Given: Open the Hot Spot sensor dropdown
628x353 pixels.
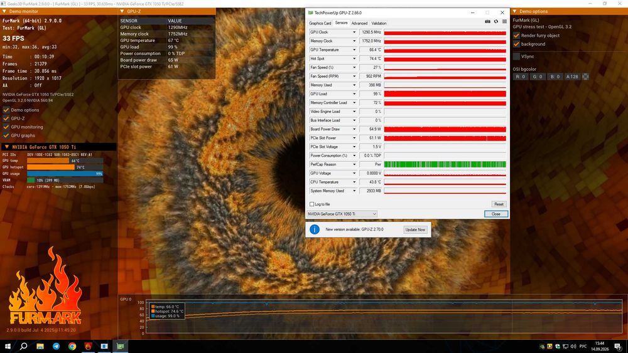Looking at the screenshot, I should pos(354,58).
